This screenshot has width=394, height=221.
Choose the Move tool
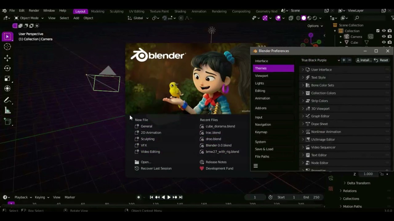click(7, 58)
